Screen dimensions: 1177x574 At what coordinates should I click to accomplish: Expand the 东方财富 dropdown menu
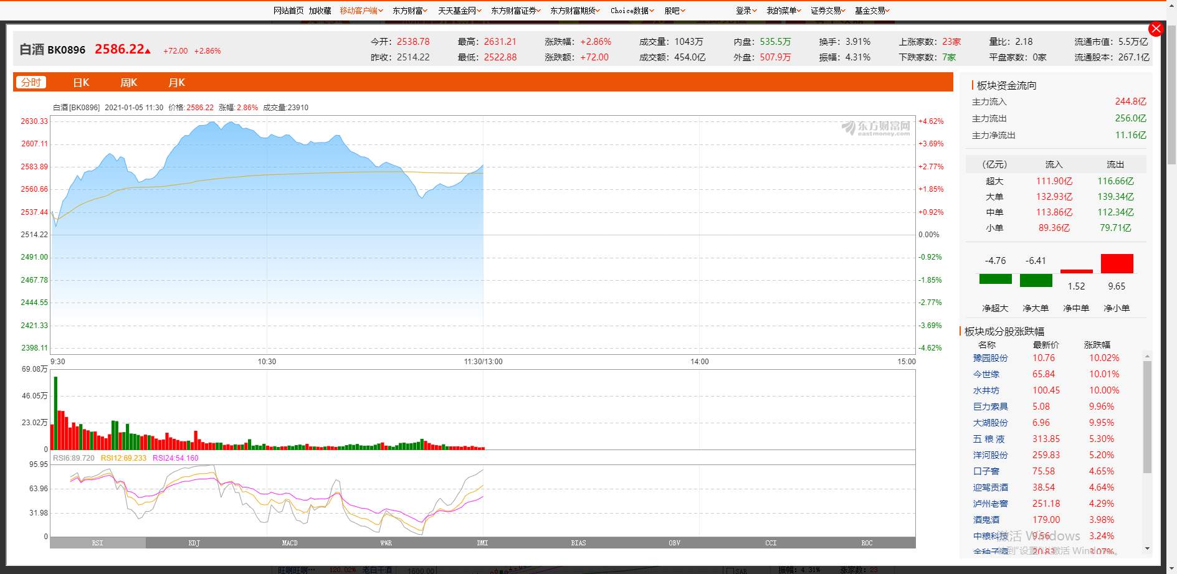click(x=410, y=11)
